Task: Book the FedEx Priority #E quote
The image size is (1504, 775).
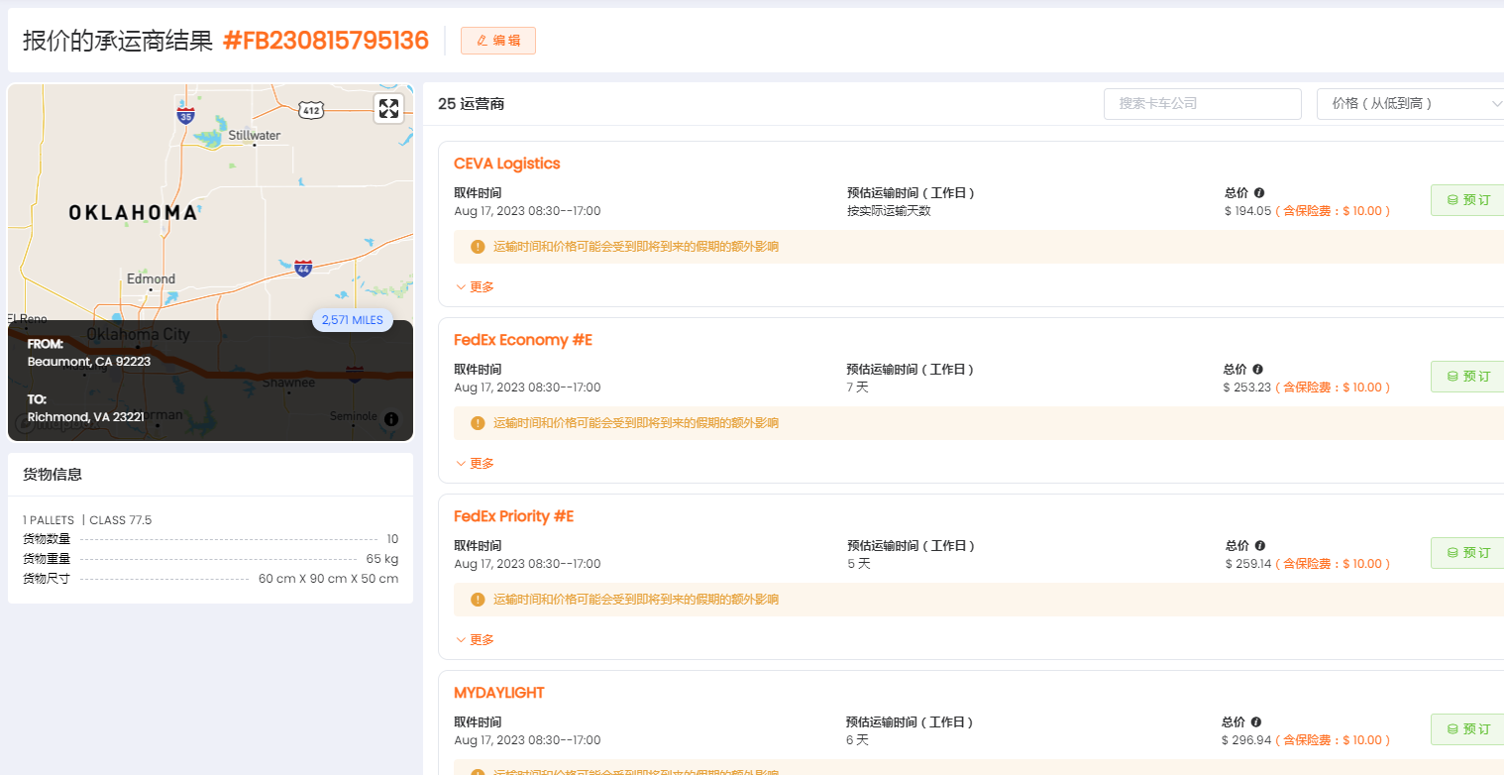Action: point(1467,553)
